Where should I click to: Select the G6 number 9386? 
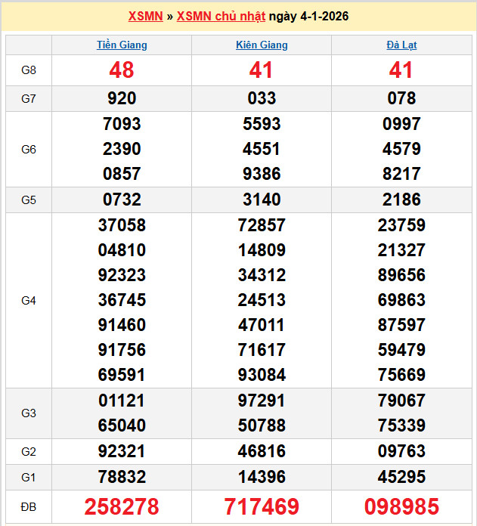[262, 174]
